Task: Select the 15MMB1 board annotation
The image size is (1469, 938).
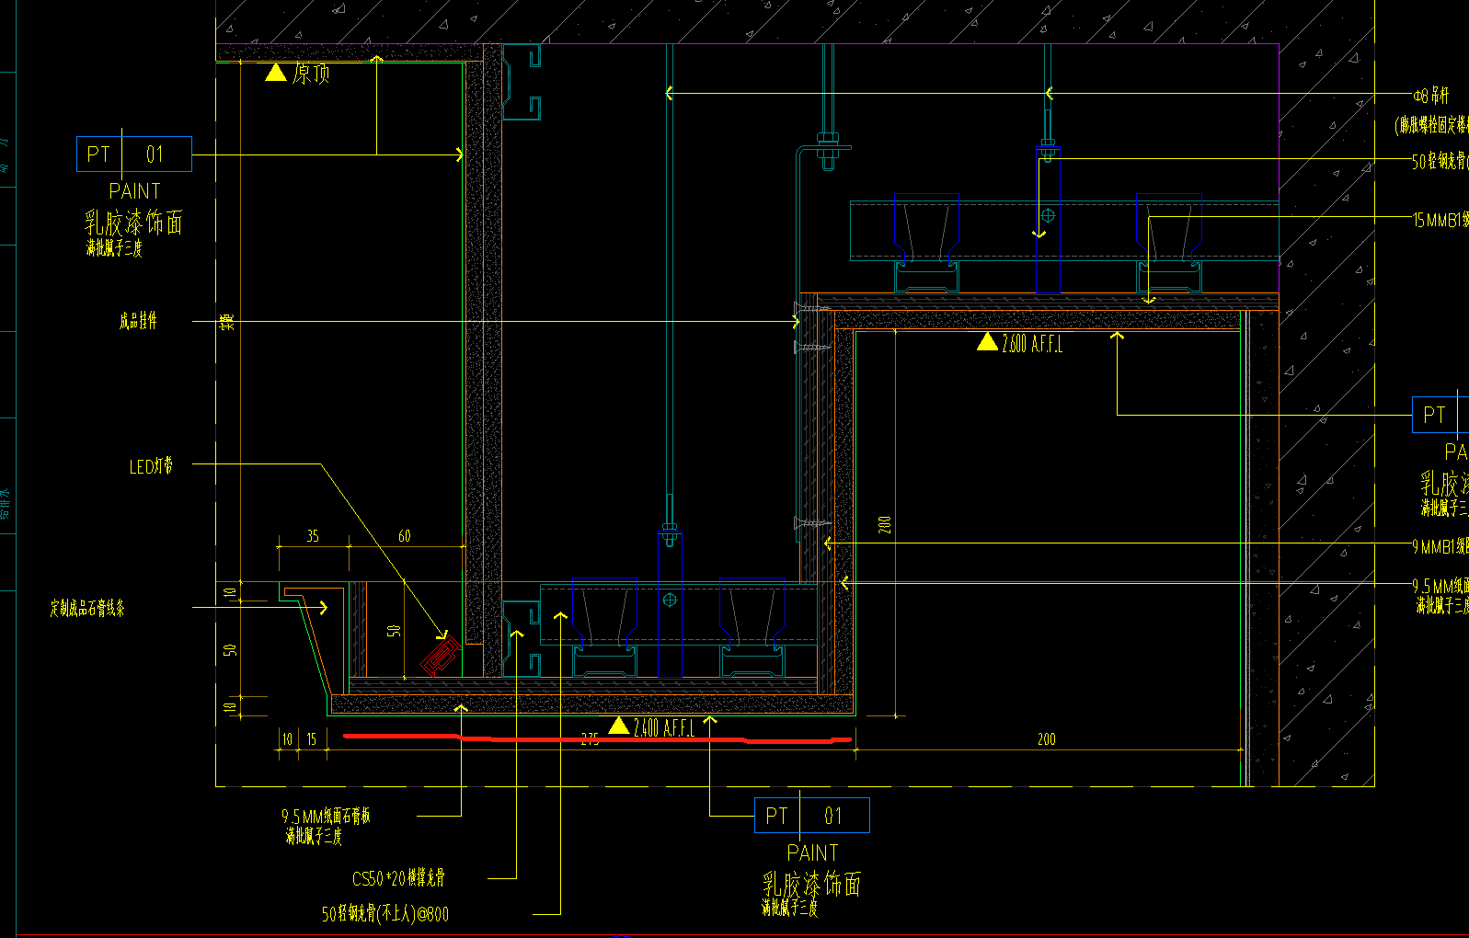Action: (x=1440, y=220)
